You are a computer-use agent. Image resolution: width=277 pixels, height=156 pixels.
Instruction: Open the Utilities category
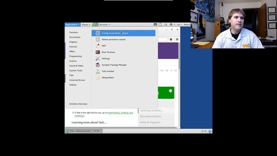pos(73,85)
